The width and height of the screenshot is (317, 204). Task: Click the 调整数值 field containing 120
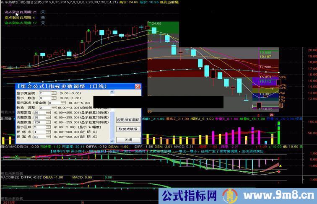39,122
